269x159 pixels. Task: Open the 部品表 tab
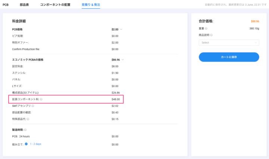[x=24, y=5]
